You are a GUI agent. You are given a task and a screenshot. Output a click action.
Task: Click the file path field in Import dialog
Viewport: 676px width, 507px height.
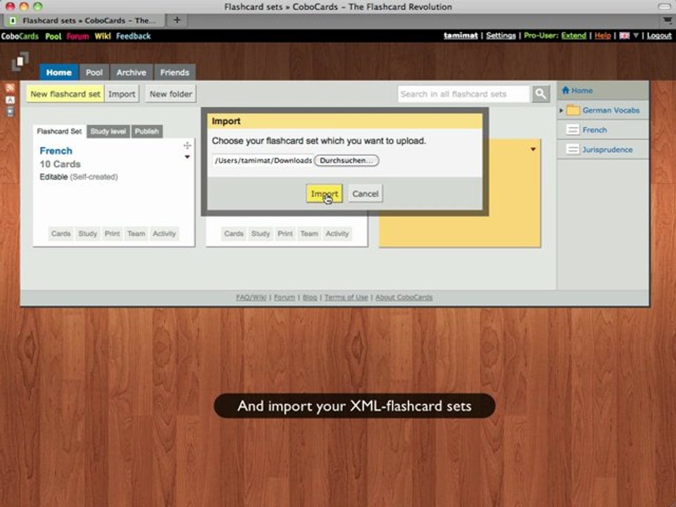point(263,161)
